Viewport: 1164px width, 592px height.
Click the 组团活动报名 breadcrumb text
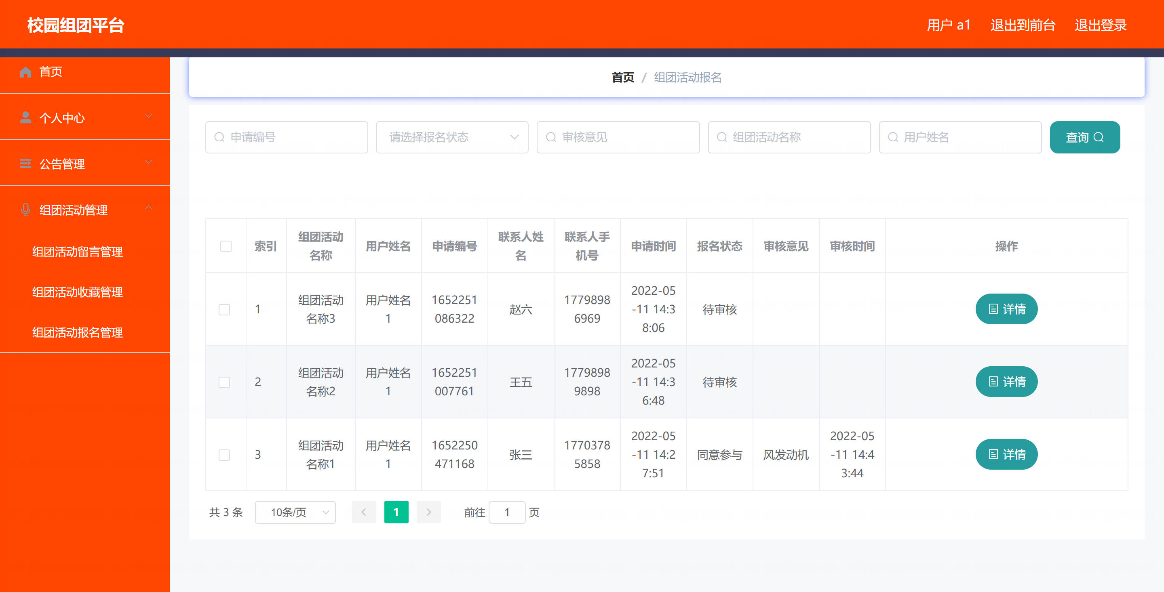coord(687,77)
